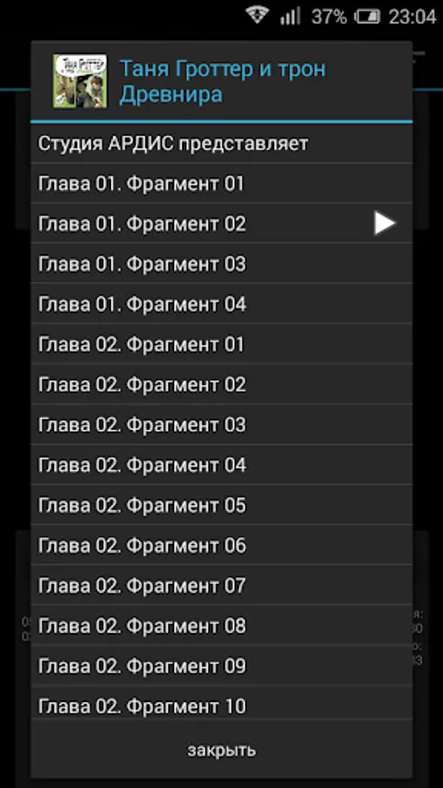Open Глава 02. Фрагмент 01
443x788 pixels.
(221, 344)
